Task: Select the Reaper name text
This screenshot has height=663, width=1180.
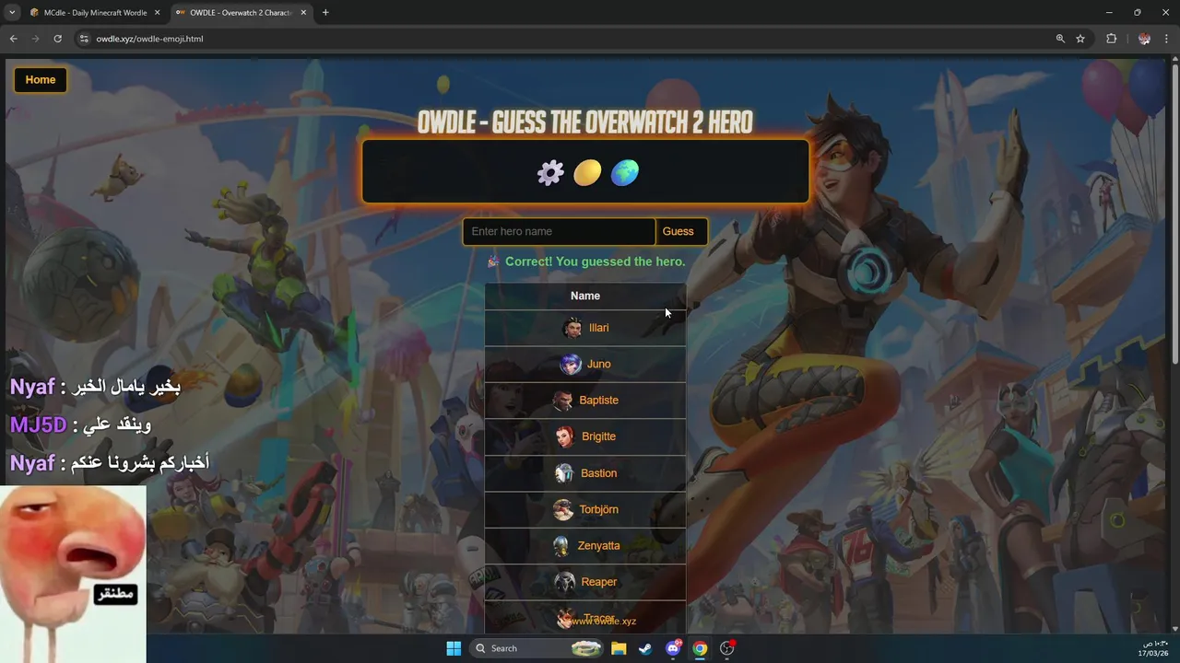Action: pyautogui.click(x=599, y=582)
